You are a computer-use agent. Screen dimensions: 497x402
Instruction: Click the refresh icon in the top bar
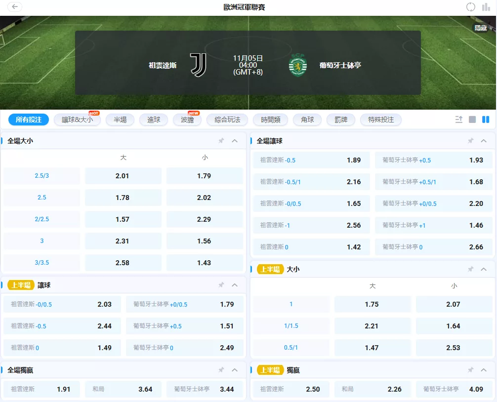tap(469, 7)
